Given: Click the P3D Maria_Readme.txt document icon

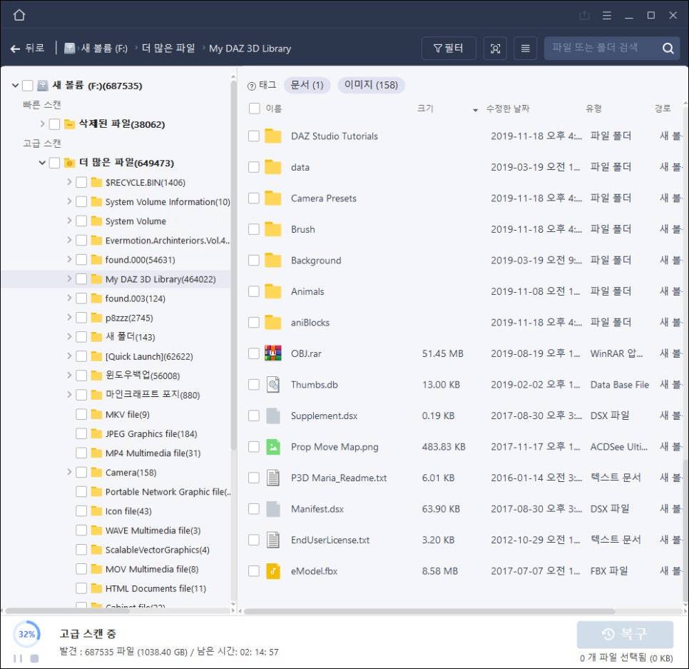Looking at the screenshot, I should 273,478.
